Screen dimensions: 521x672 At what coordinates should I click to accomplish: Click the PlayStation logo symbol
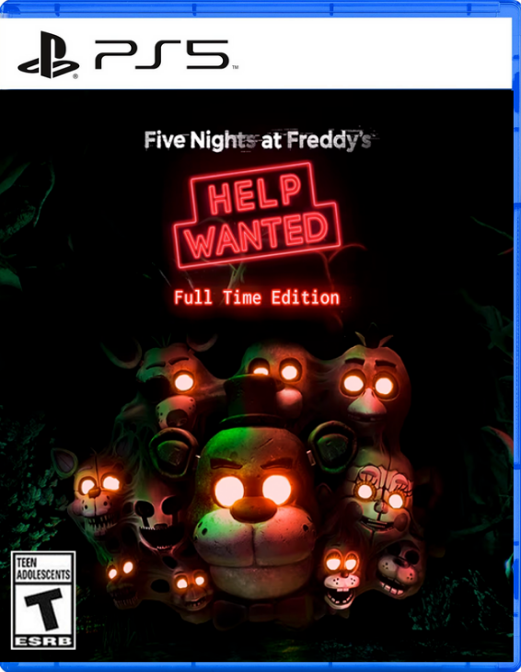49,55
